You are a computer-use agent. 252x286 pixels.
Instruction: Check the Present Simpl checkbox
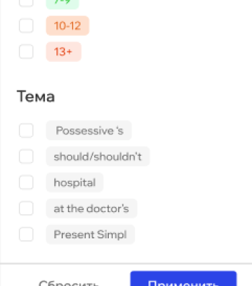26,234
